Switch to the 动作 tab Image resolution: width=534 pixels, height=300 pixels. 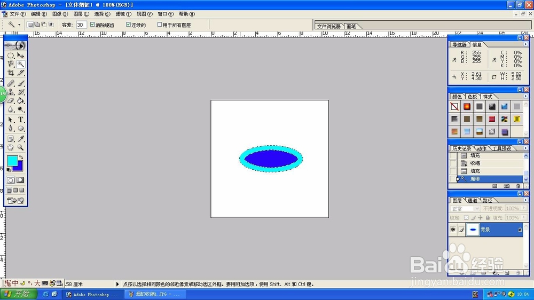click(481, 148)
